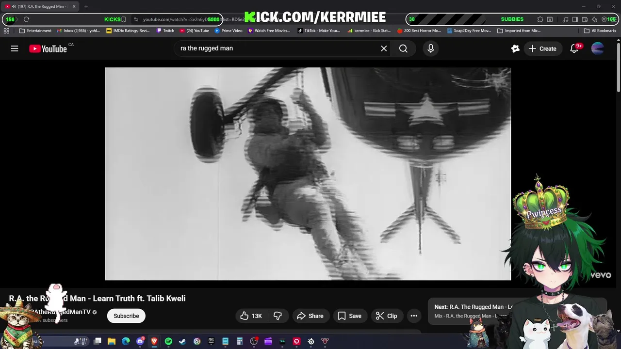Open Spotify from the taskbar
Viewport: 621px width, 349px height.
pos(168,341)
